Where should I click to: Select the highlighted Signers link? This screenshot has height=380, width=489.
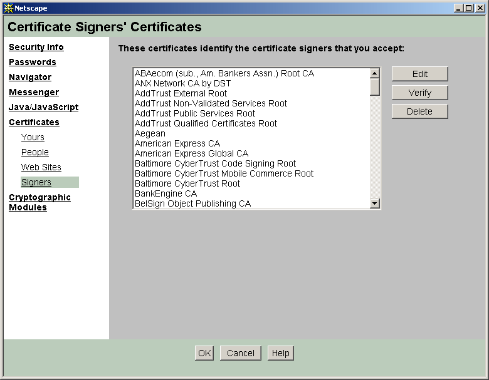(x=36, y=182)
